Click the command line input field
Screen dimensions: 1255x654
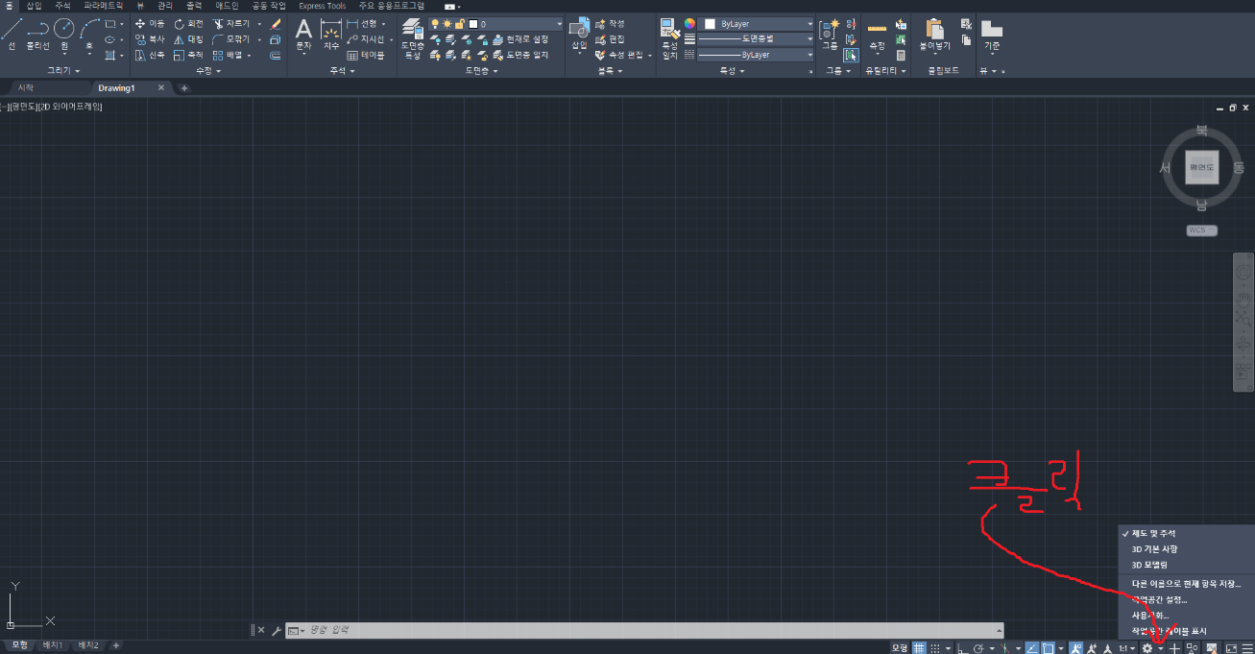pos(643,630)
